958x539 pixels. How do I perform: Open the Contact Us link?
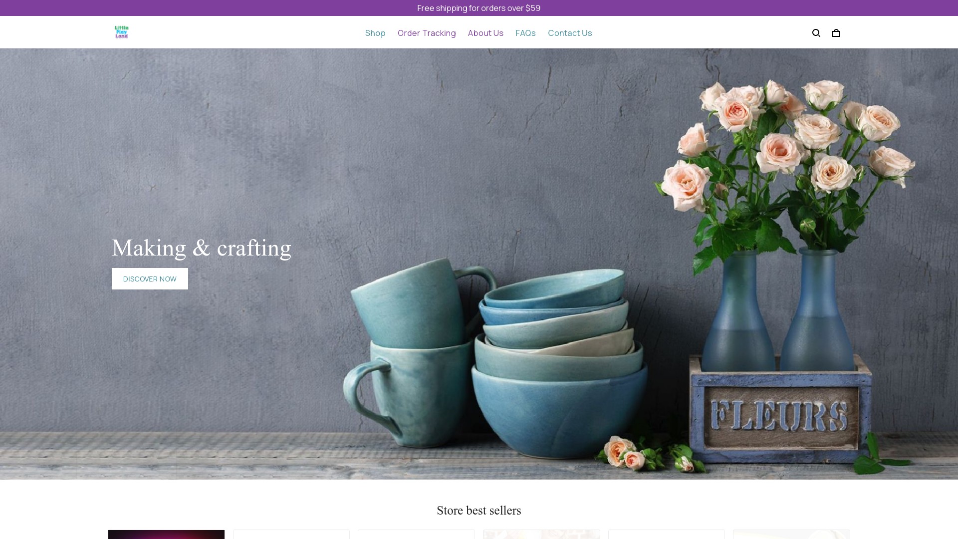point(570,33)
